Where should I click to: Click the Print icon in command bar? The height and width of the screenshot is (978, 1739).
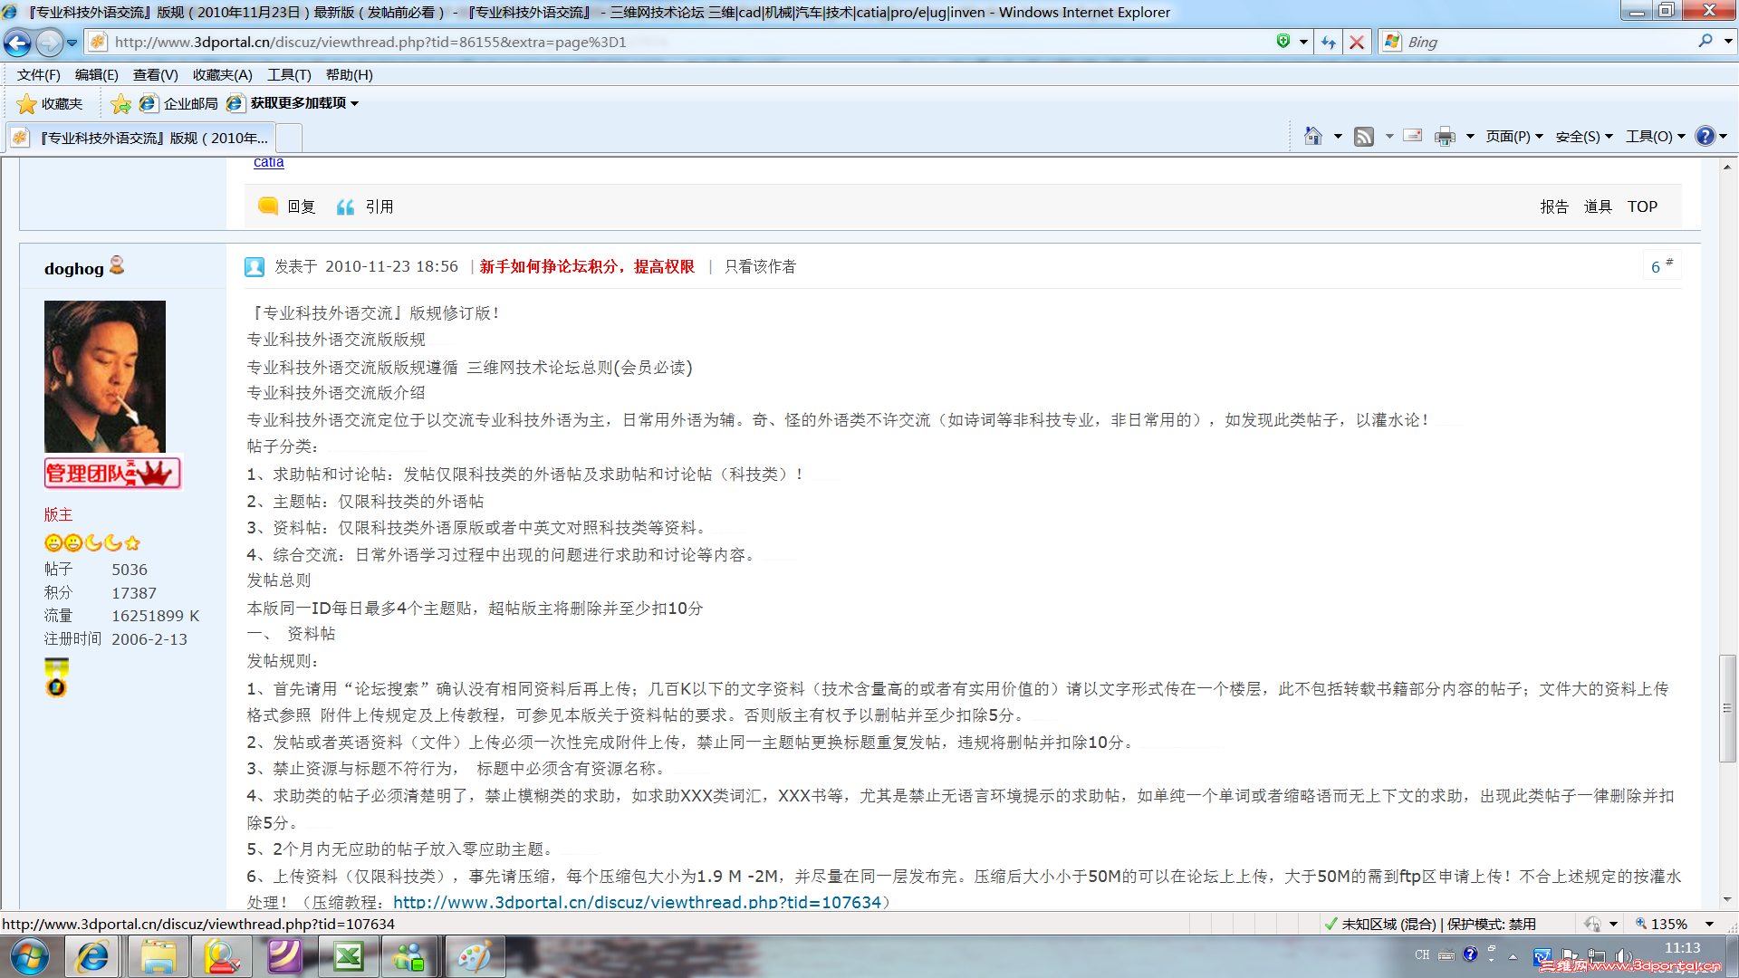[x=1445, y=136]
